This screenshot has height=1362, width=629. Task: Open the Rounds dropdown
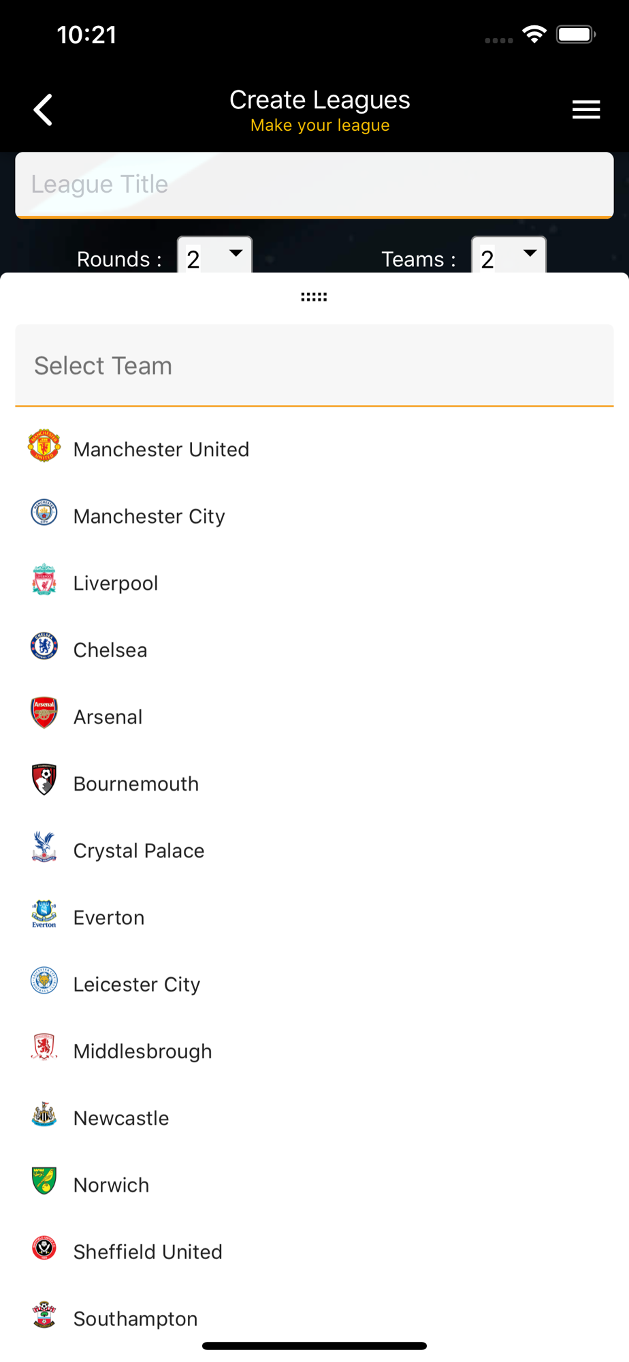214,257
